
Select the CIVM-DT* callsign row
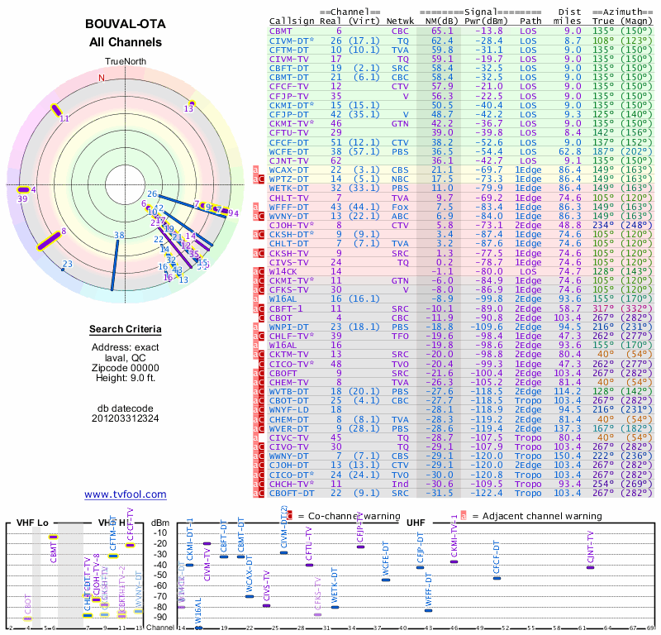(292, 41)
